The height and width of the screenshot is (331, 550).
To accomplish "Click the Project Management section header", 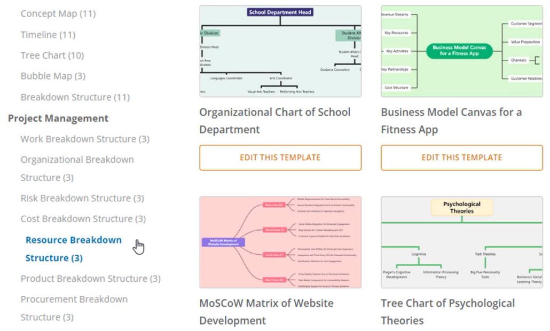I will [58, 118].
